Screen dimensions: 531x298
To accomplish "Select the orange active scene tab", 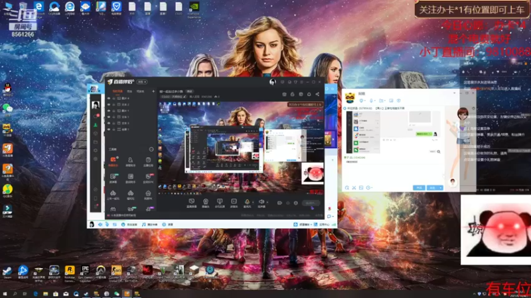I will point(117,91).
